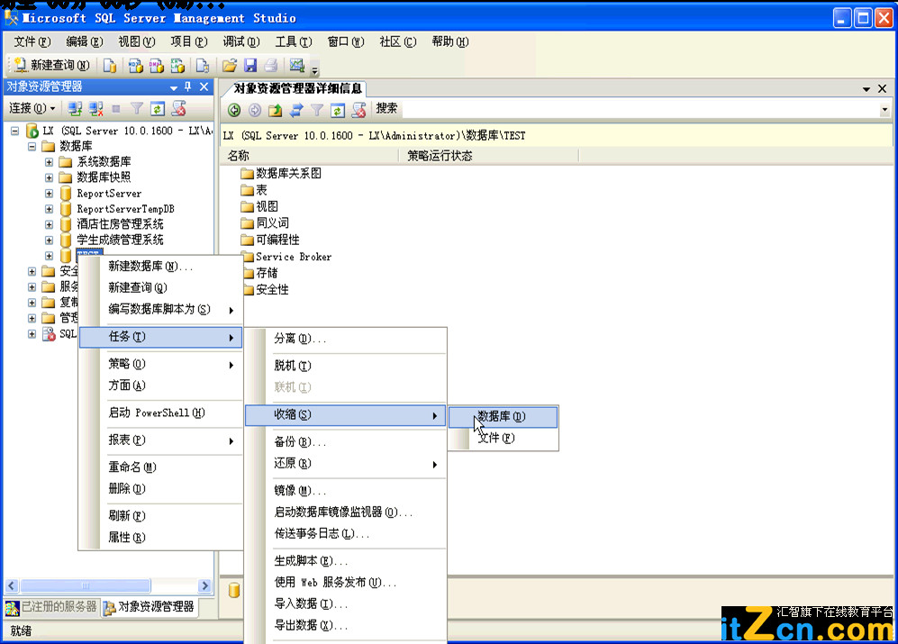Click the script-stop icon in details pane toolbar
Screen dimensions: 898x644
coord(359,110)
